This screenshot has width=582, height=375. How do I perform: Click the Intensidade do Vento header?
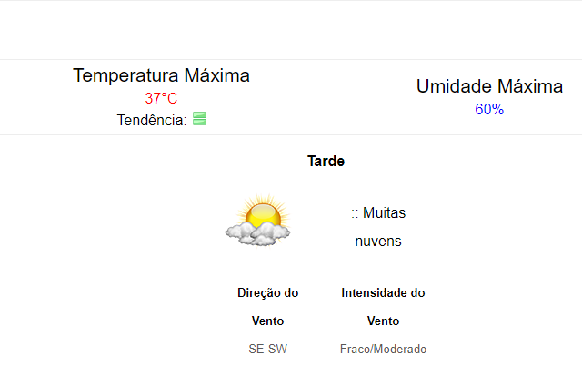click(x=383, y=307)
